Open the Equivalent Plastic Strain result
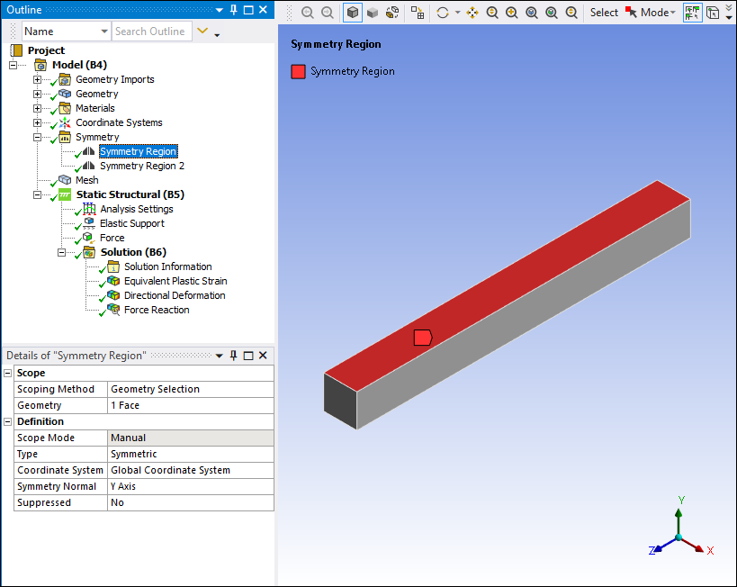 (175, 281)
